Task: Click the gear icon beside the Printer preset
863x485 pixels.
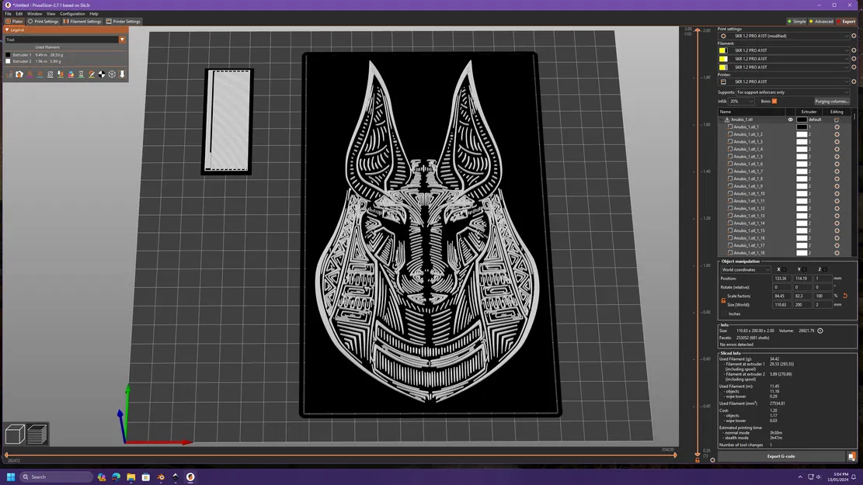Action: [x=854, y=80]
